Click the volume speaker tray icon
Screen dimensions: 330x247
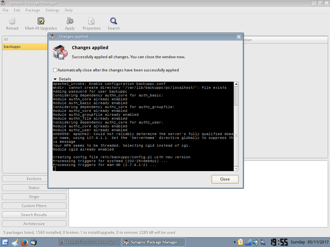coord(256,242)
